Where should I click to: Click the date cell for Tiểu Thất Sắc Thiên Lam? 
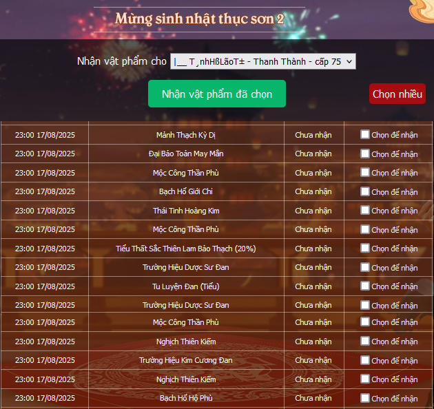[45, 249]
